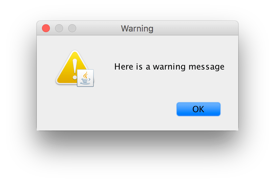Click the "Warning" title text
275x183 pixels.
coord(137,29)
